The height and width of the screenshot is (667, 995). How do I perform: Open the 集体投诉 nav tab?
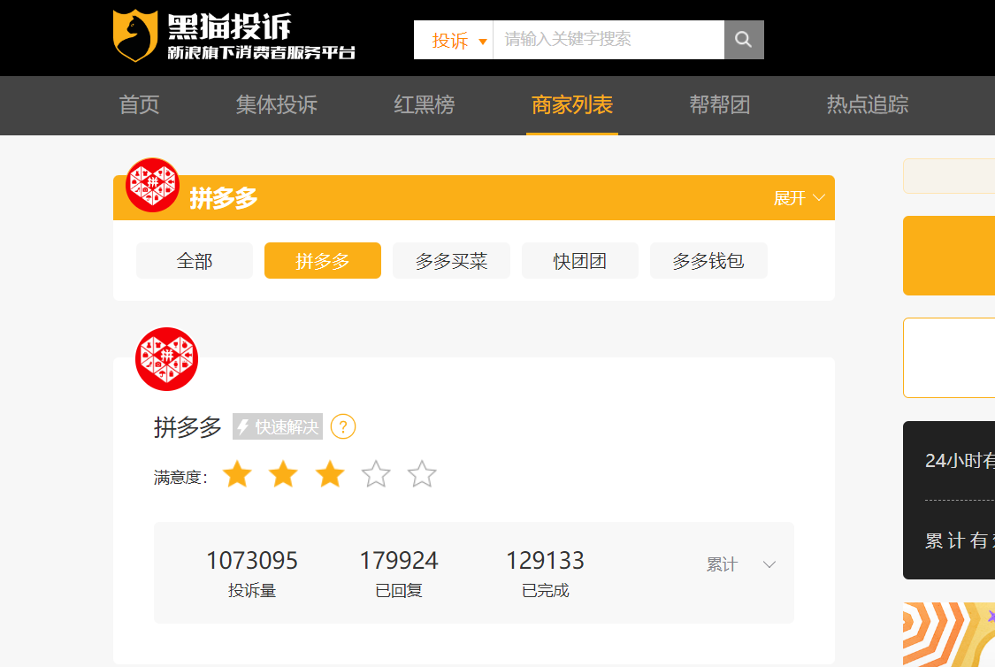[x=277, y=104]
